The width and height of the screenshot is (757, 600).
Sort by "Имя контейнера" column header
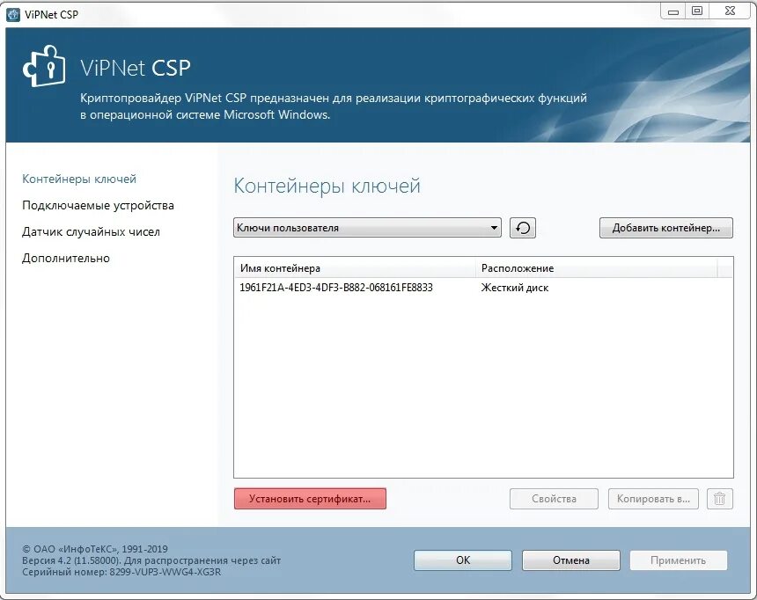coord(355,268)
